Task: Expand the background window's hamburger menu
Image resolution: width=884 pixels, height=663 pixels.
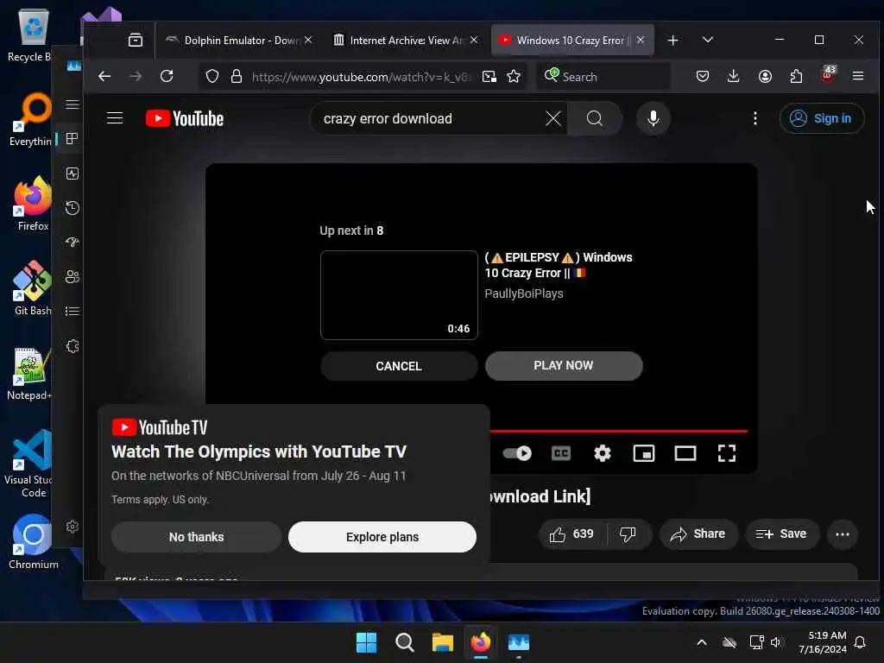Action: click(73, 104)
